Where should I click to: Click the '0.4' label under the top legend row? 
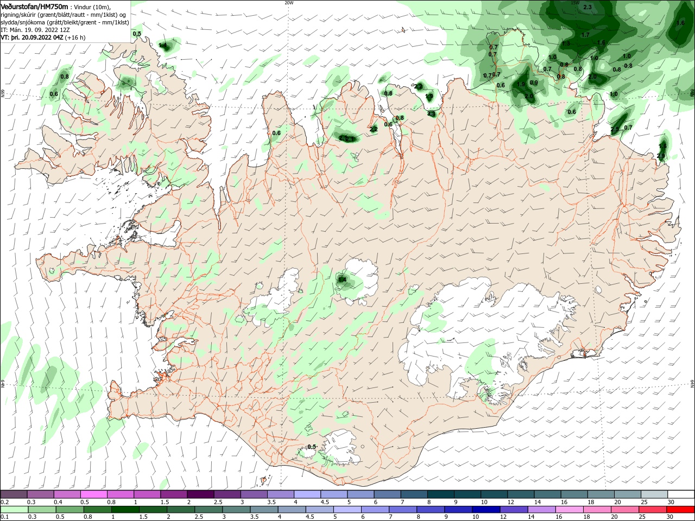58,502
